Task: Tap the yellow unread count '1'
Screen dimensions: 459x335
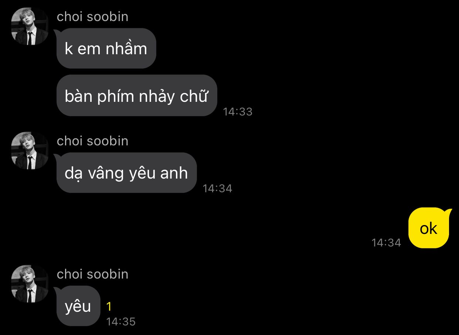Action: (x=109, y=307)
